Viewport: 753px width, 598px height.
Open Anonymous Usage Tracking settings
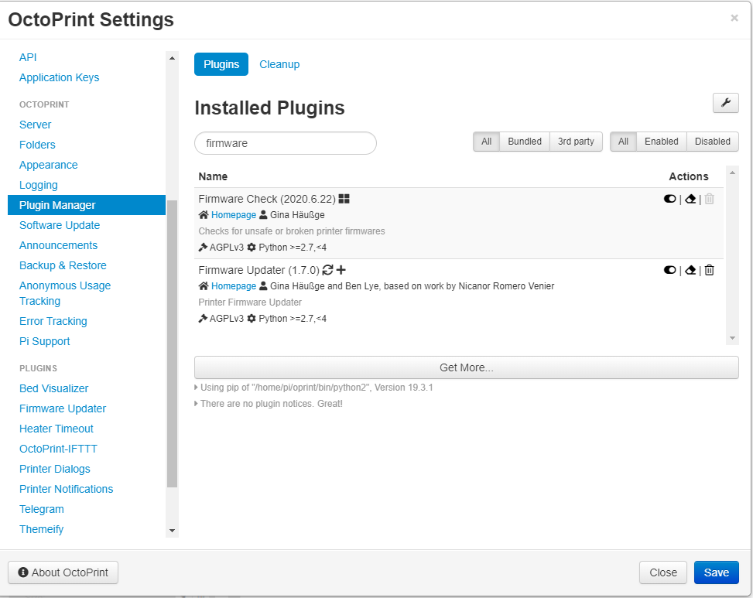point(65,293)
